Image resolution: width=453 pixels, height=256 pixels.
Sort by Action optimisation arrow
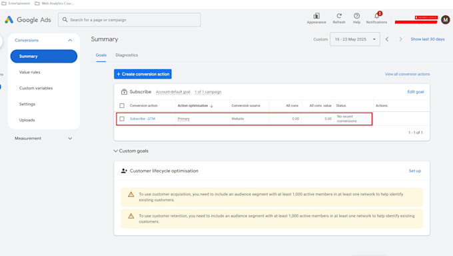pos(212,106)
